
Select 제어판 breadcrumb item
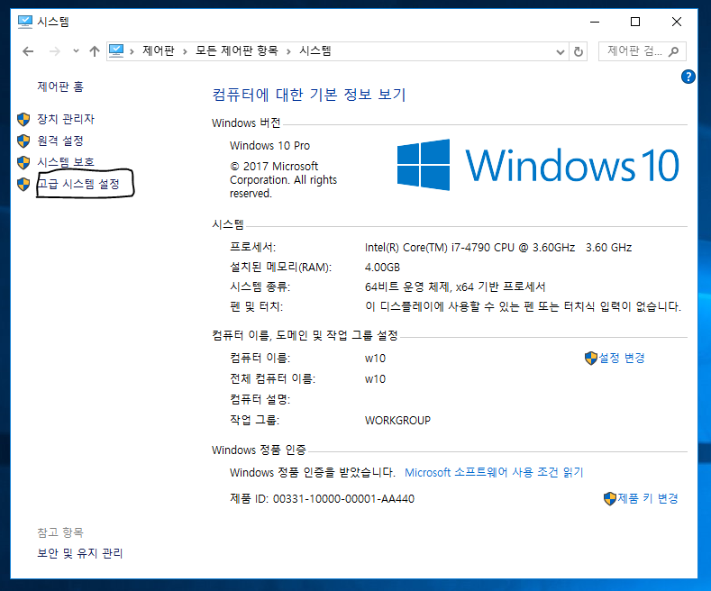(x=159, y=50)
